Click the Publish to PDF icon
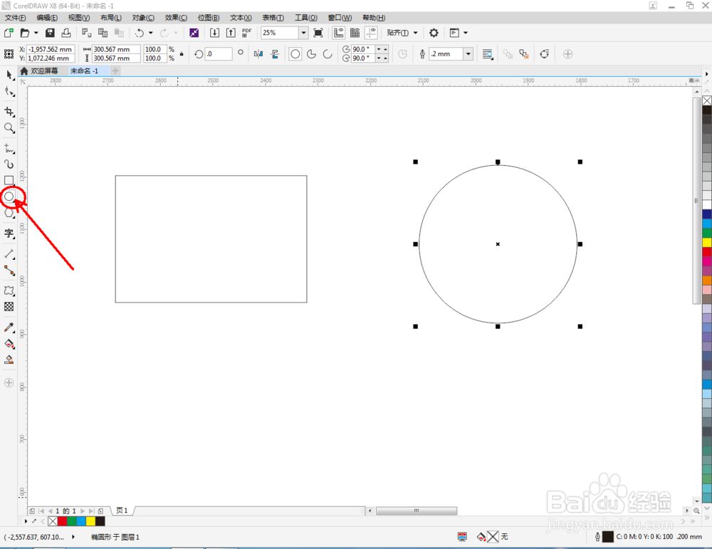 click(x=246, y=33)
